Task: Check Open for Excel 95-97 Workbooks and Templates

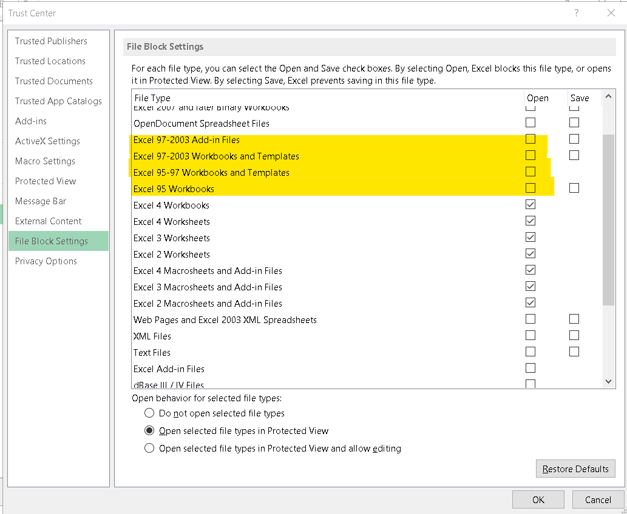Action: (530, 172)
